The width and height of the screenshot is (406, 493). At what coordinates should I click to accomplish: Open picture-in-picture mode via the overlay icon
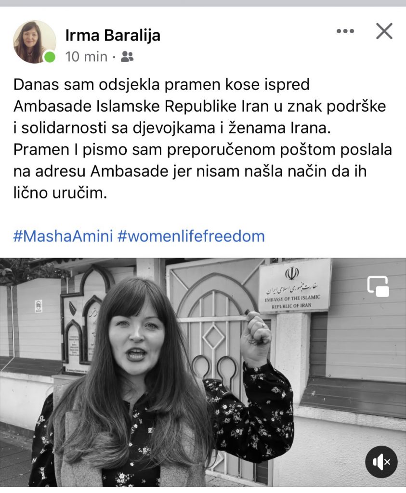point(379,286)
